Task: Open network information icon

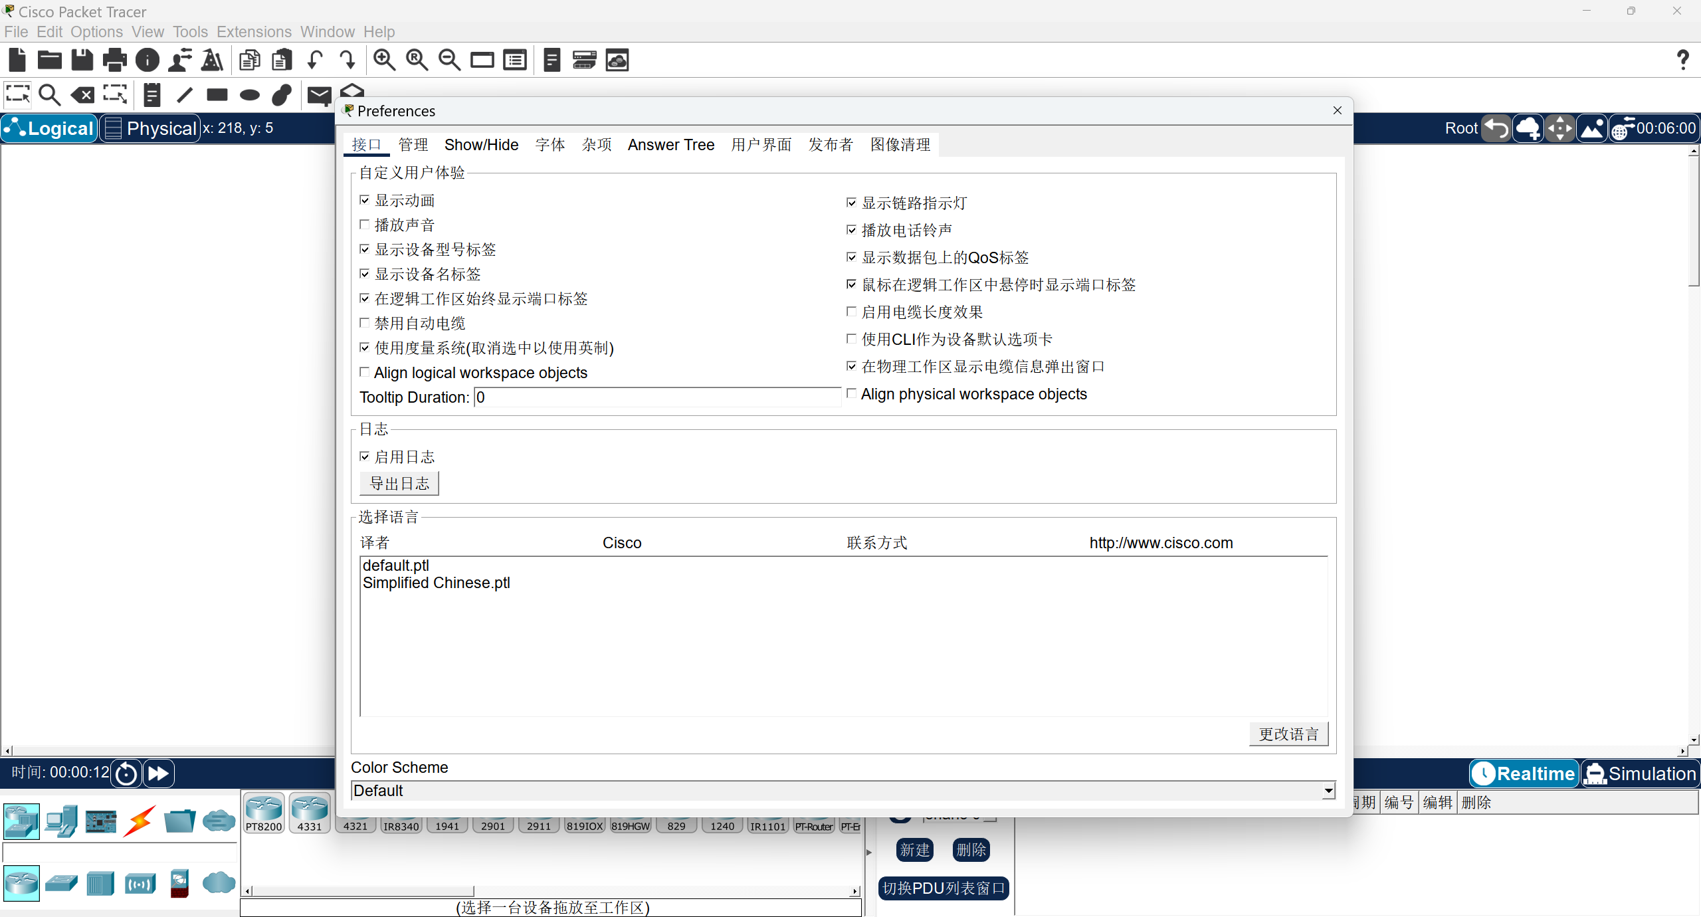Action: click(148, 60)
